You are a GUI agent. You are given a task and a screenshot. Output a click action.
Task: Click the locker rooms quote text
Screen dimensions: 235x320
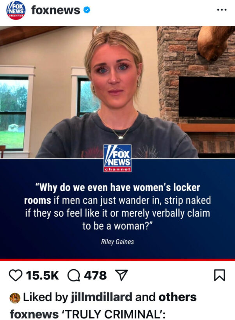[117, 206]
